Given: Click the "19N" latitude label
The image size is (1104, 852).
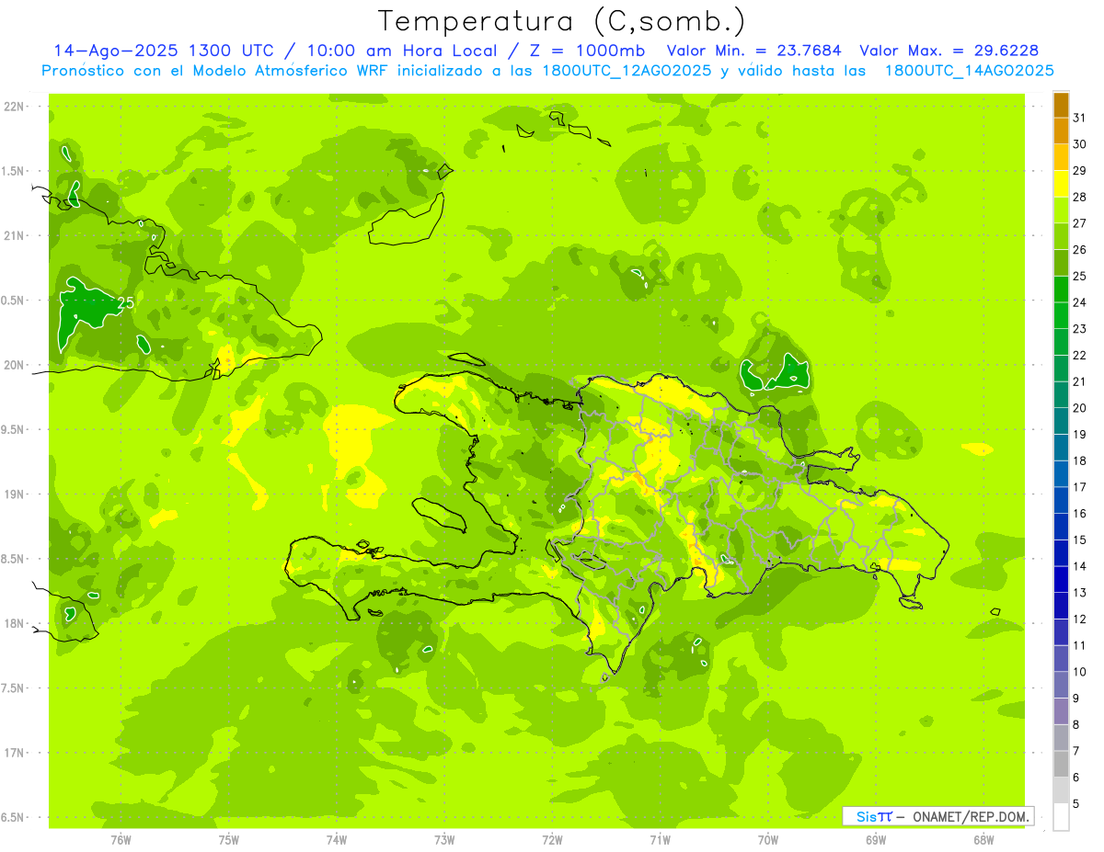Looking at the screenshot, I should click(13, 494).
